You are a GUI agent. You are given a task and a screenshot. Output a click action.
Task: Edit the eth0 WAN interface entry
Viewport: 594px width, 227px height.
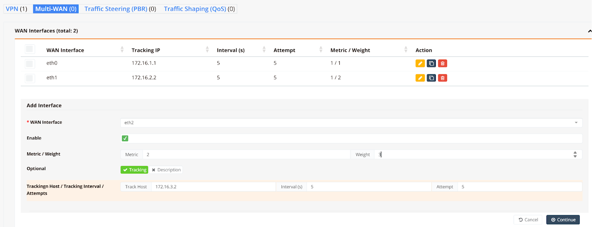[420, 64]
